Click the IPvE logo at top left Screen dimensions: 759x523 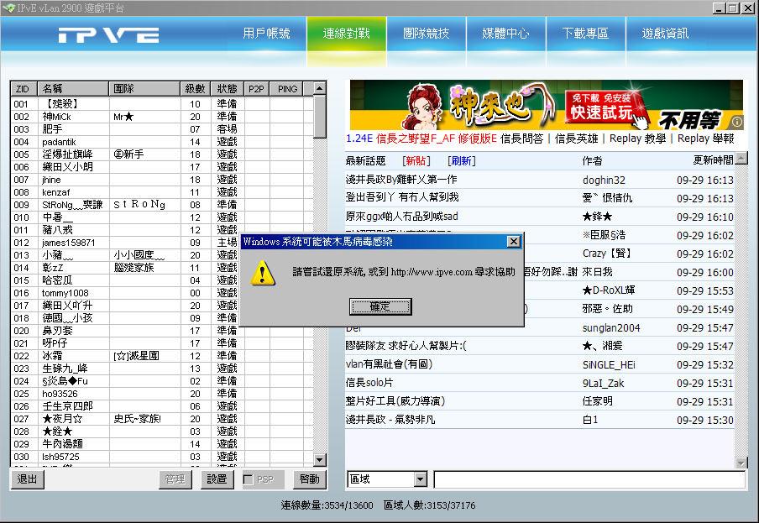point(107,34)
